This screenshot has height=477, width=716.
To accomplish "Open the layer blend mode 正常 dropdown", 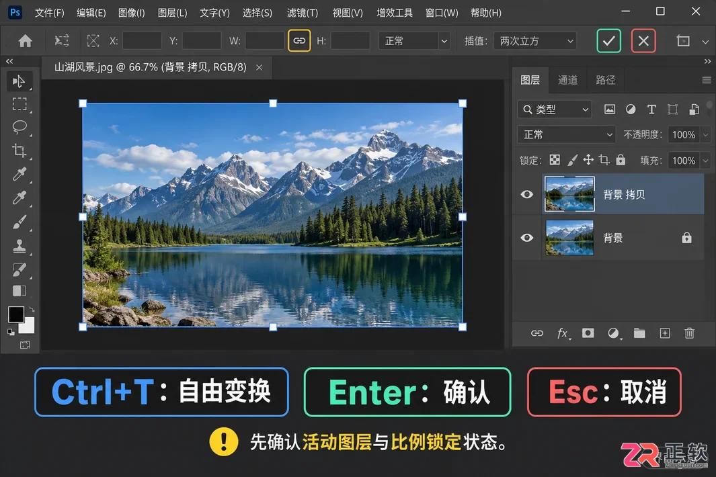I will tap(567, 134).
